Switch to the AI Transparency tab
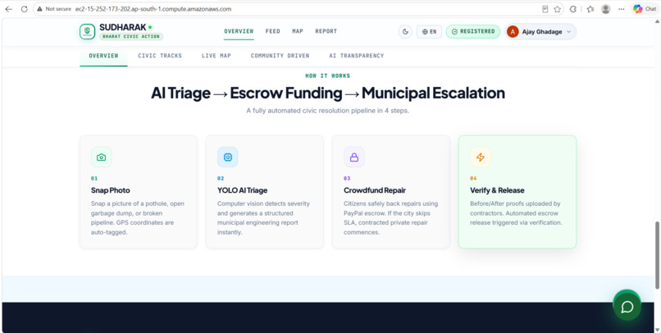This screenshot has width=661, height=333. [x=357, y=56]
